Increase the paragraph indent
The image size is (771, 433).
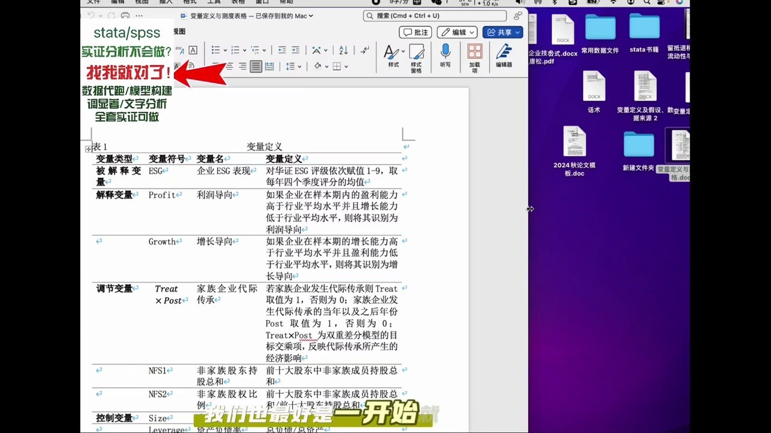tap(295, 50)
